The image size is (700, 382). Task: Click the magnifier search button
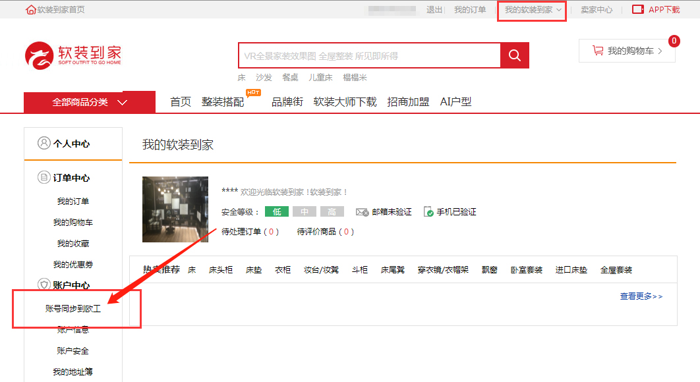coord(515,55)
